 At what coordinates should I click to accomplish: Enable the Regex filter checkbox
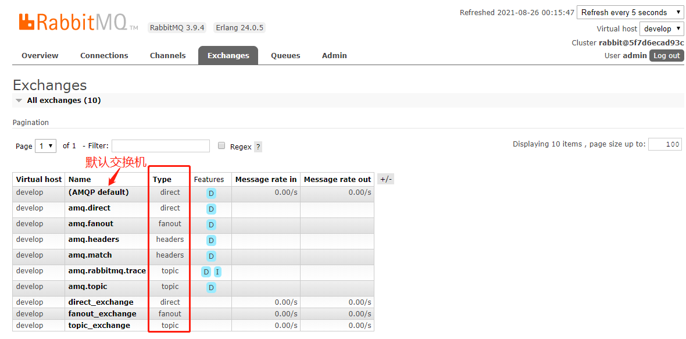[x=222, y=146]
